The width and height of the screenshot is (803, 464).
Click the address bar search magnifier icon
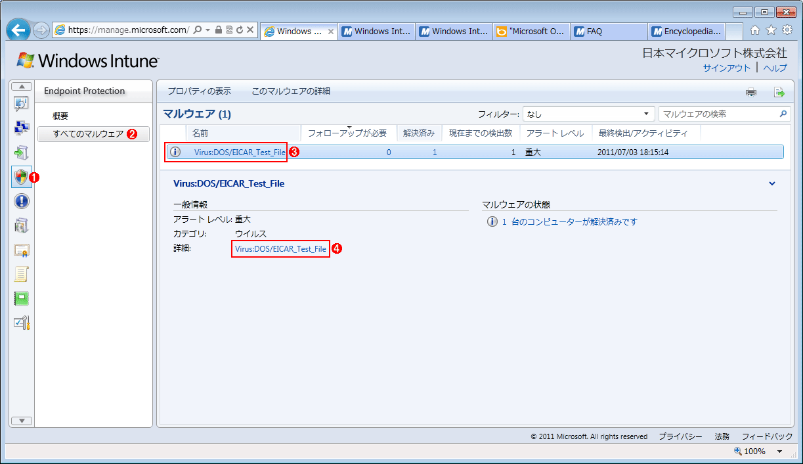click(198, 30)
